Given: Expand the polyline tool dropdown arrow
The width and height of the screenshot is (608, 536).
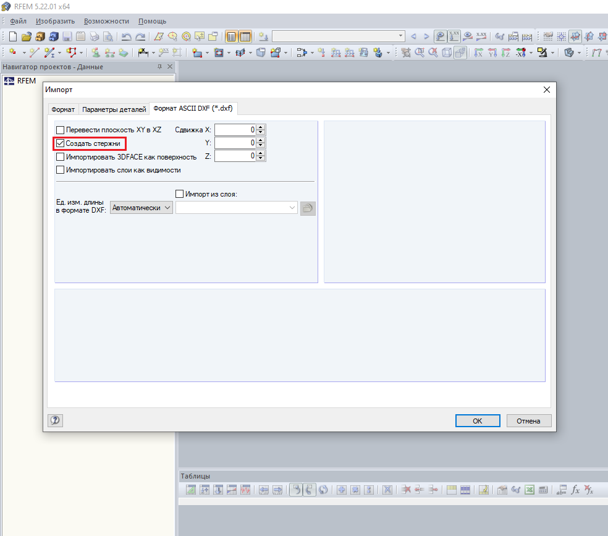Looking at the screenshot, I should [81, 53].
